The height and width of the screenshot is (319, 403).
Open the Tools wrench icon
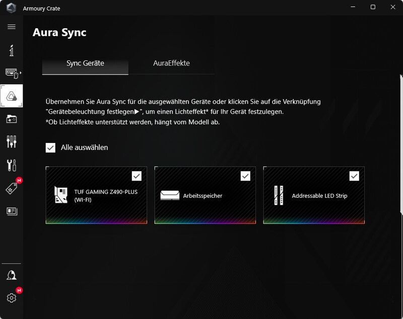click(12, 165)
